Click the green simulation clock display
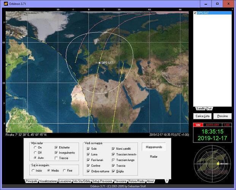The image size is (236, 190). point(212,134)
